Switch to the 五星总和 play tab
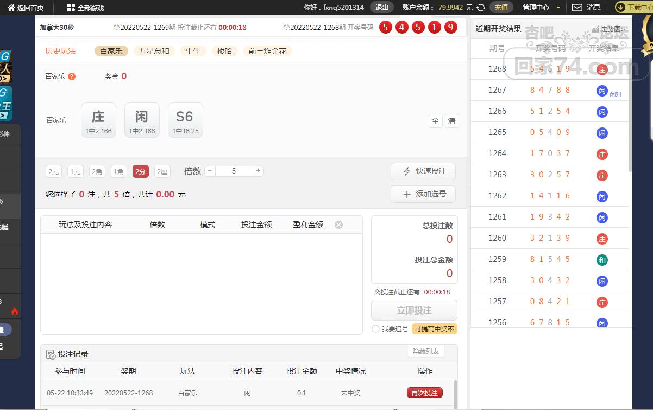Viewport: 653px width, 410px height. pos(154,51)
